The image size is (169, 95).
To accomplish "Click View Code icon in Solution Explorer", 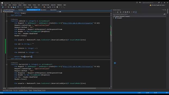I will coord(132,12).
